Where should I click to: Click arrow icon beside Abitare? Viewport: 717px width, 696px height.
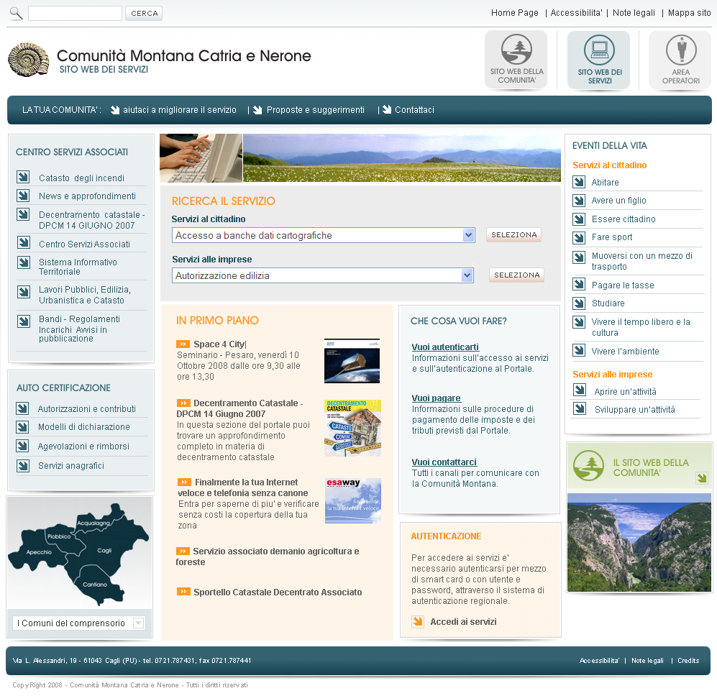(x=579, y=182)
